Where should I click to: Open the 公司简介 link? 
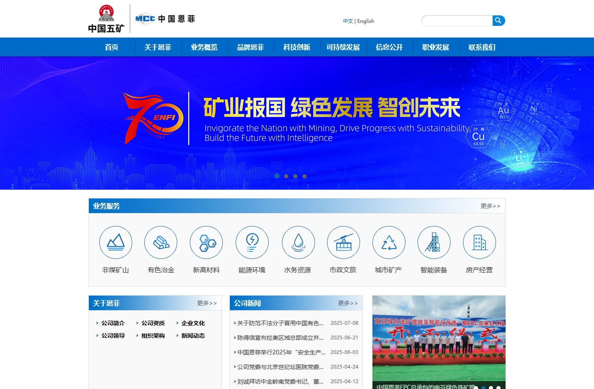(x=113, y=323)
